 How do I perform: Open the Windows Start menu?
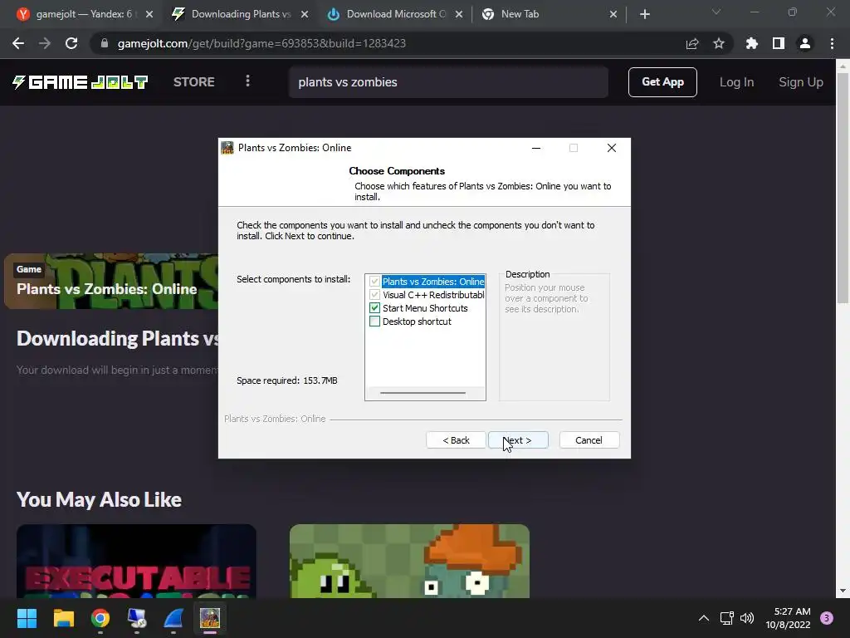click(27, 618)
